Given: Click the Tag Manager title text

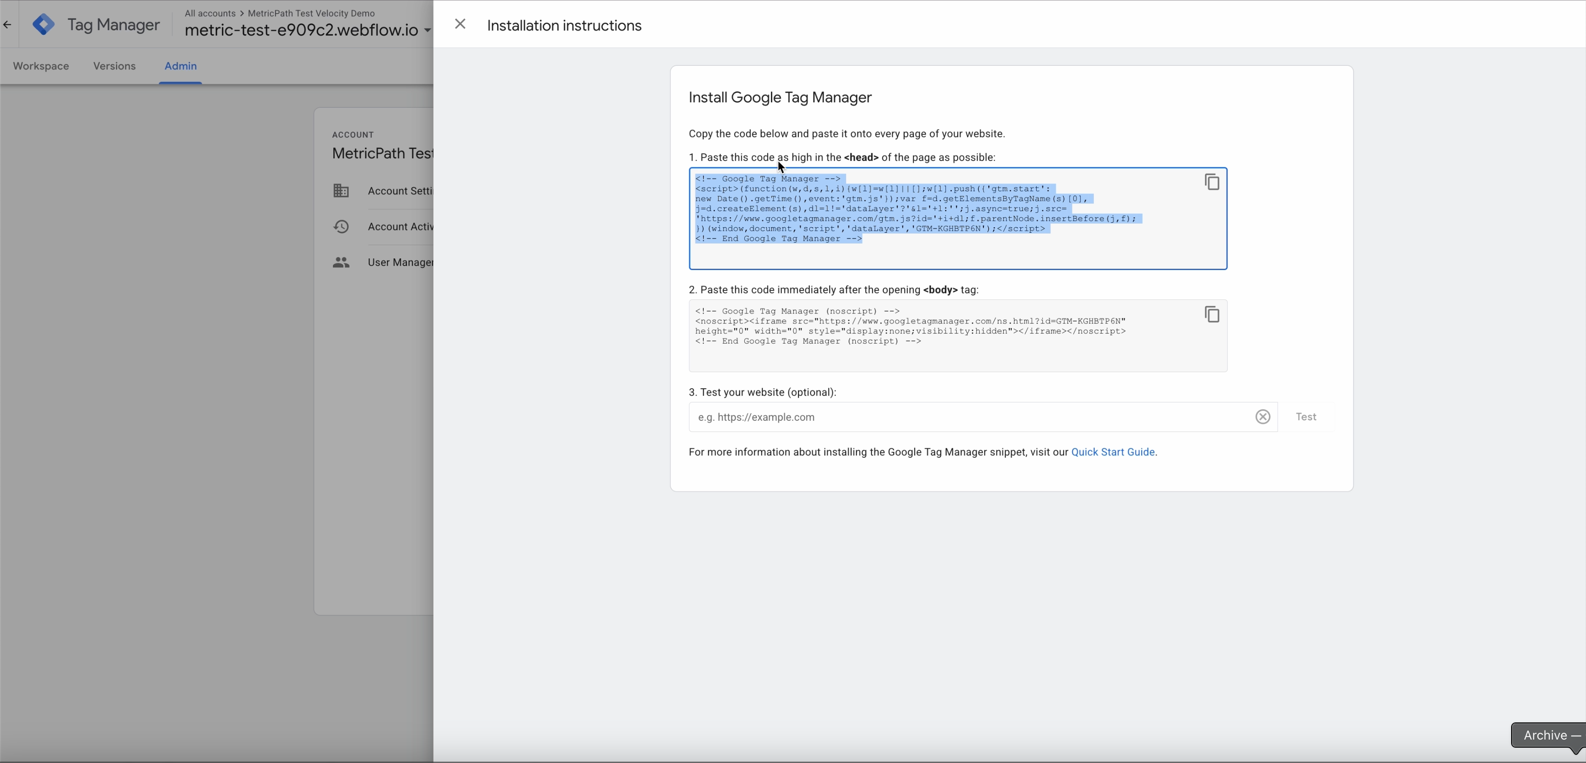Looking at the screenshot, I should [x=113, y=25].
